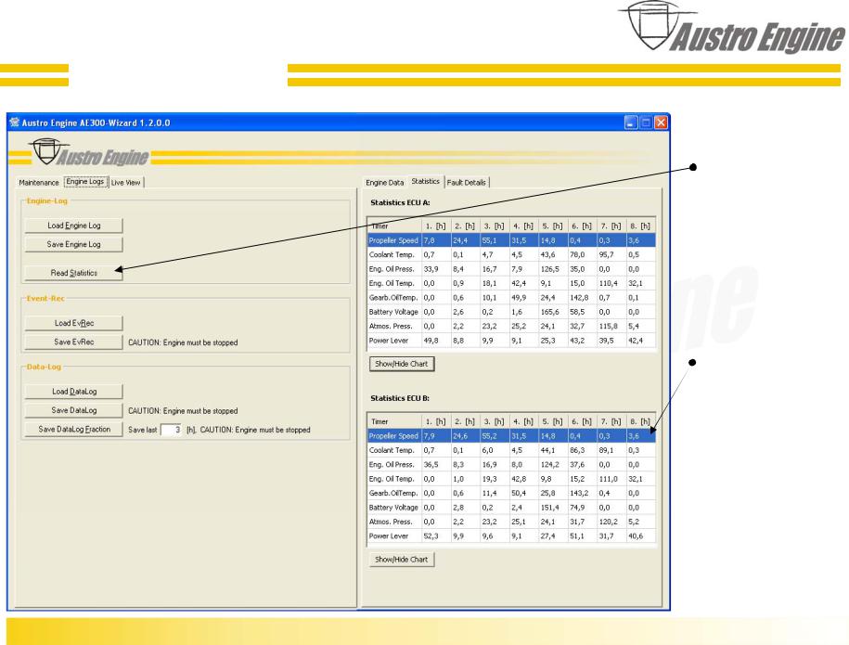Screen dimensions: 849x645
Task: Click value 126,5 in ECU A Eng. Oil Press.
Action: point(549,269)
